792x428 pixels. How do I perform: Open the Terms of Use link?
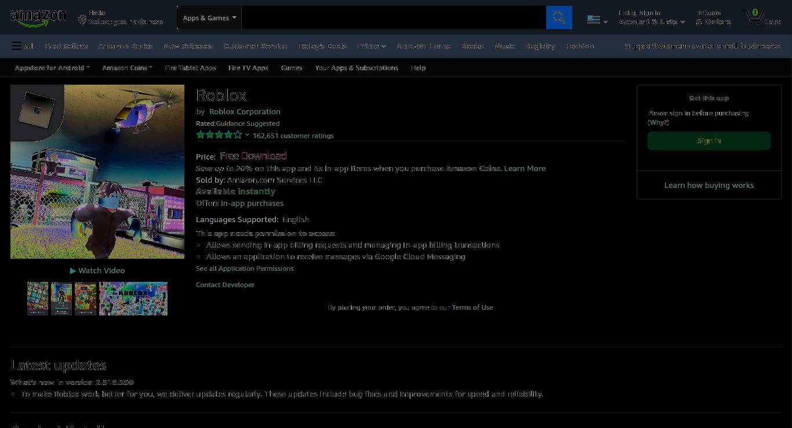point(473,307)
